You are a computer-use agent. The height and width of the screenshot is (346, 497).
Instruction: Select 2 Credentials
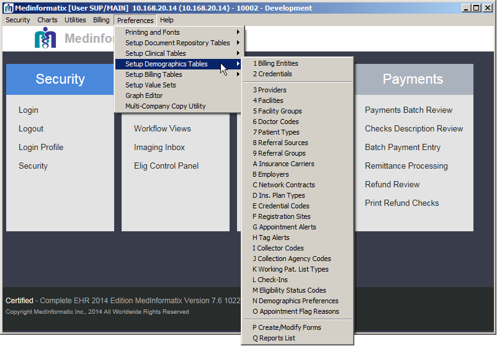point(297,74)
